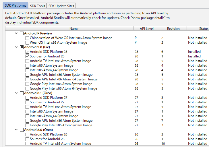
Task: Sort by the Name column header
Action: click(74, 28)
